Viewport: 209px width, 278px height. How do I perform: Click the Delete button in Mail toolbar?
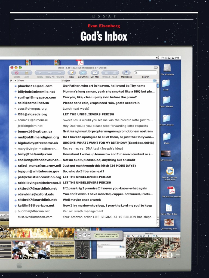point(17,73)
